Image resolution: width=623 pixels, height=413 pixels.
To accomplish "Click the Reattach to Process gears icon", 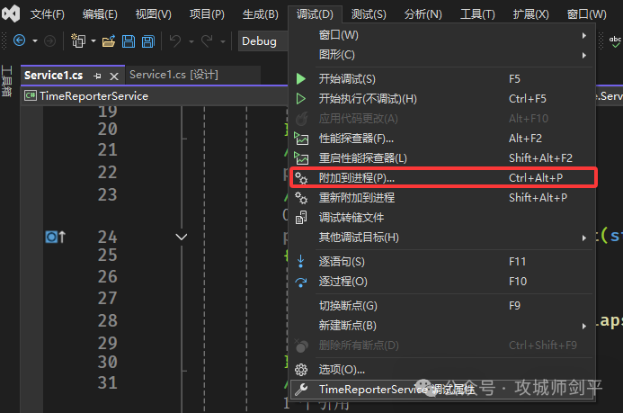I will (301, 198).
